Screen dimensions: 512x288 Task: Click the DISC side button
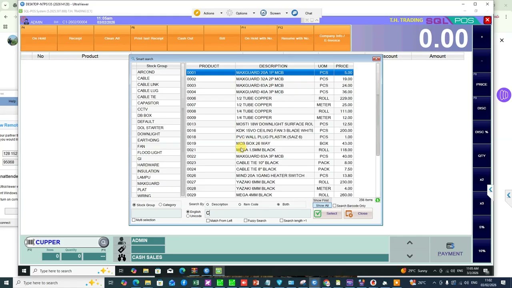(x=482, y=108)
